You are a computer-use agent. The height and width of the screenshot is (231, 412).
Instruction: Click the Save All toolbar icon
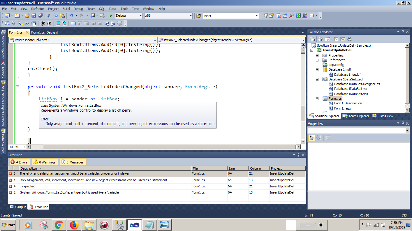[41, 16]
